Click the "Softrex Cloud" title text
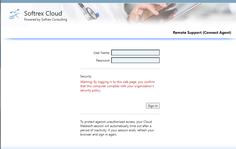236x149 pixels. (43, 13)
